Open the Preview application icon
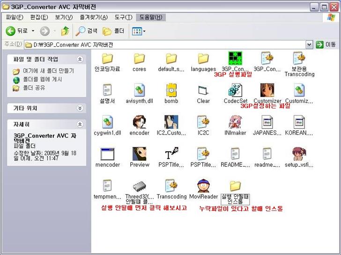341x255 pixels. (x=139, y=154)
